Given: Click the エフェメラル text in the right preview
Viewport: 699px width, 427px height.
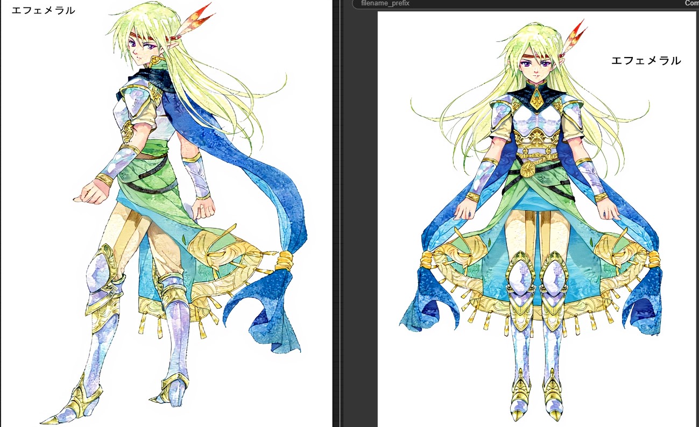Looking at the screenshot, I should coord(646,61).
